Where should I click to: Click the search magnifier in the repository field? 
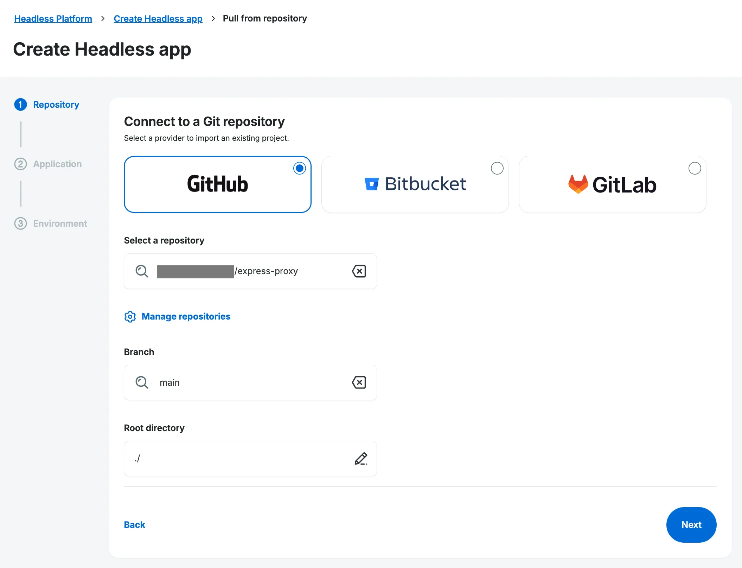pos(141,271)
